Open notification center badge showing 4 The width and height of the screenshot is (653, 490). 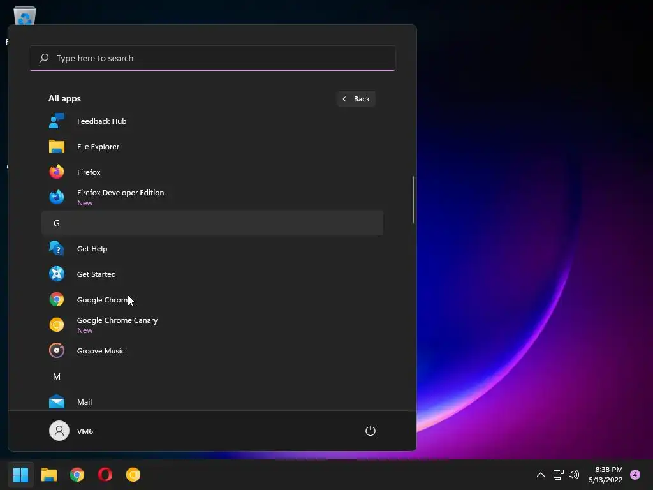pyautogui.click(x=635, y=474)
